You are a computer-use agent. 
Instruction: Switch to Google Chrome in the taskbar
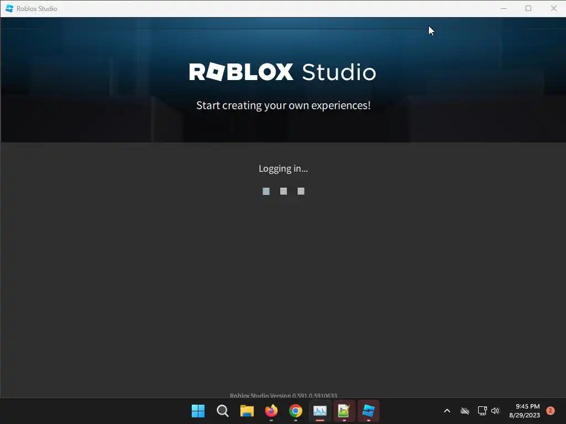(296, 411)
